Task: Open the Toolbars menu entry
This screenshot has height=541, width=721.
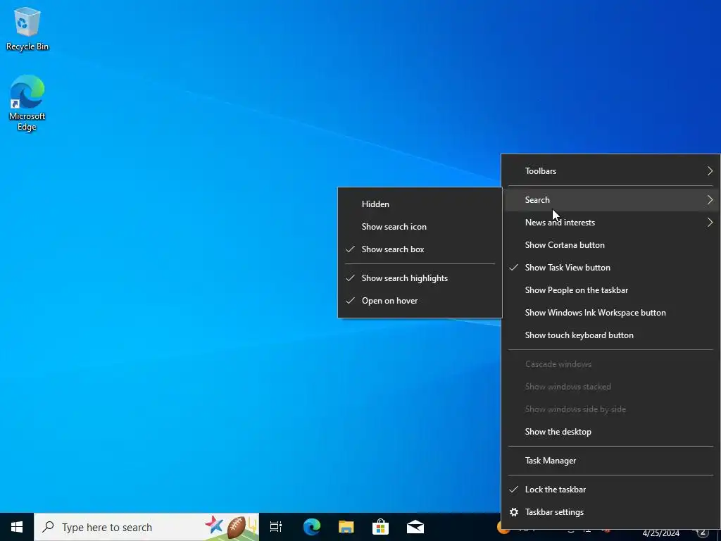Action: tap(610, 170)
